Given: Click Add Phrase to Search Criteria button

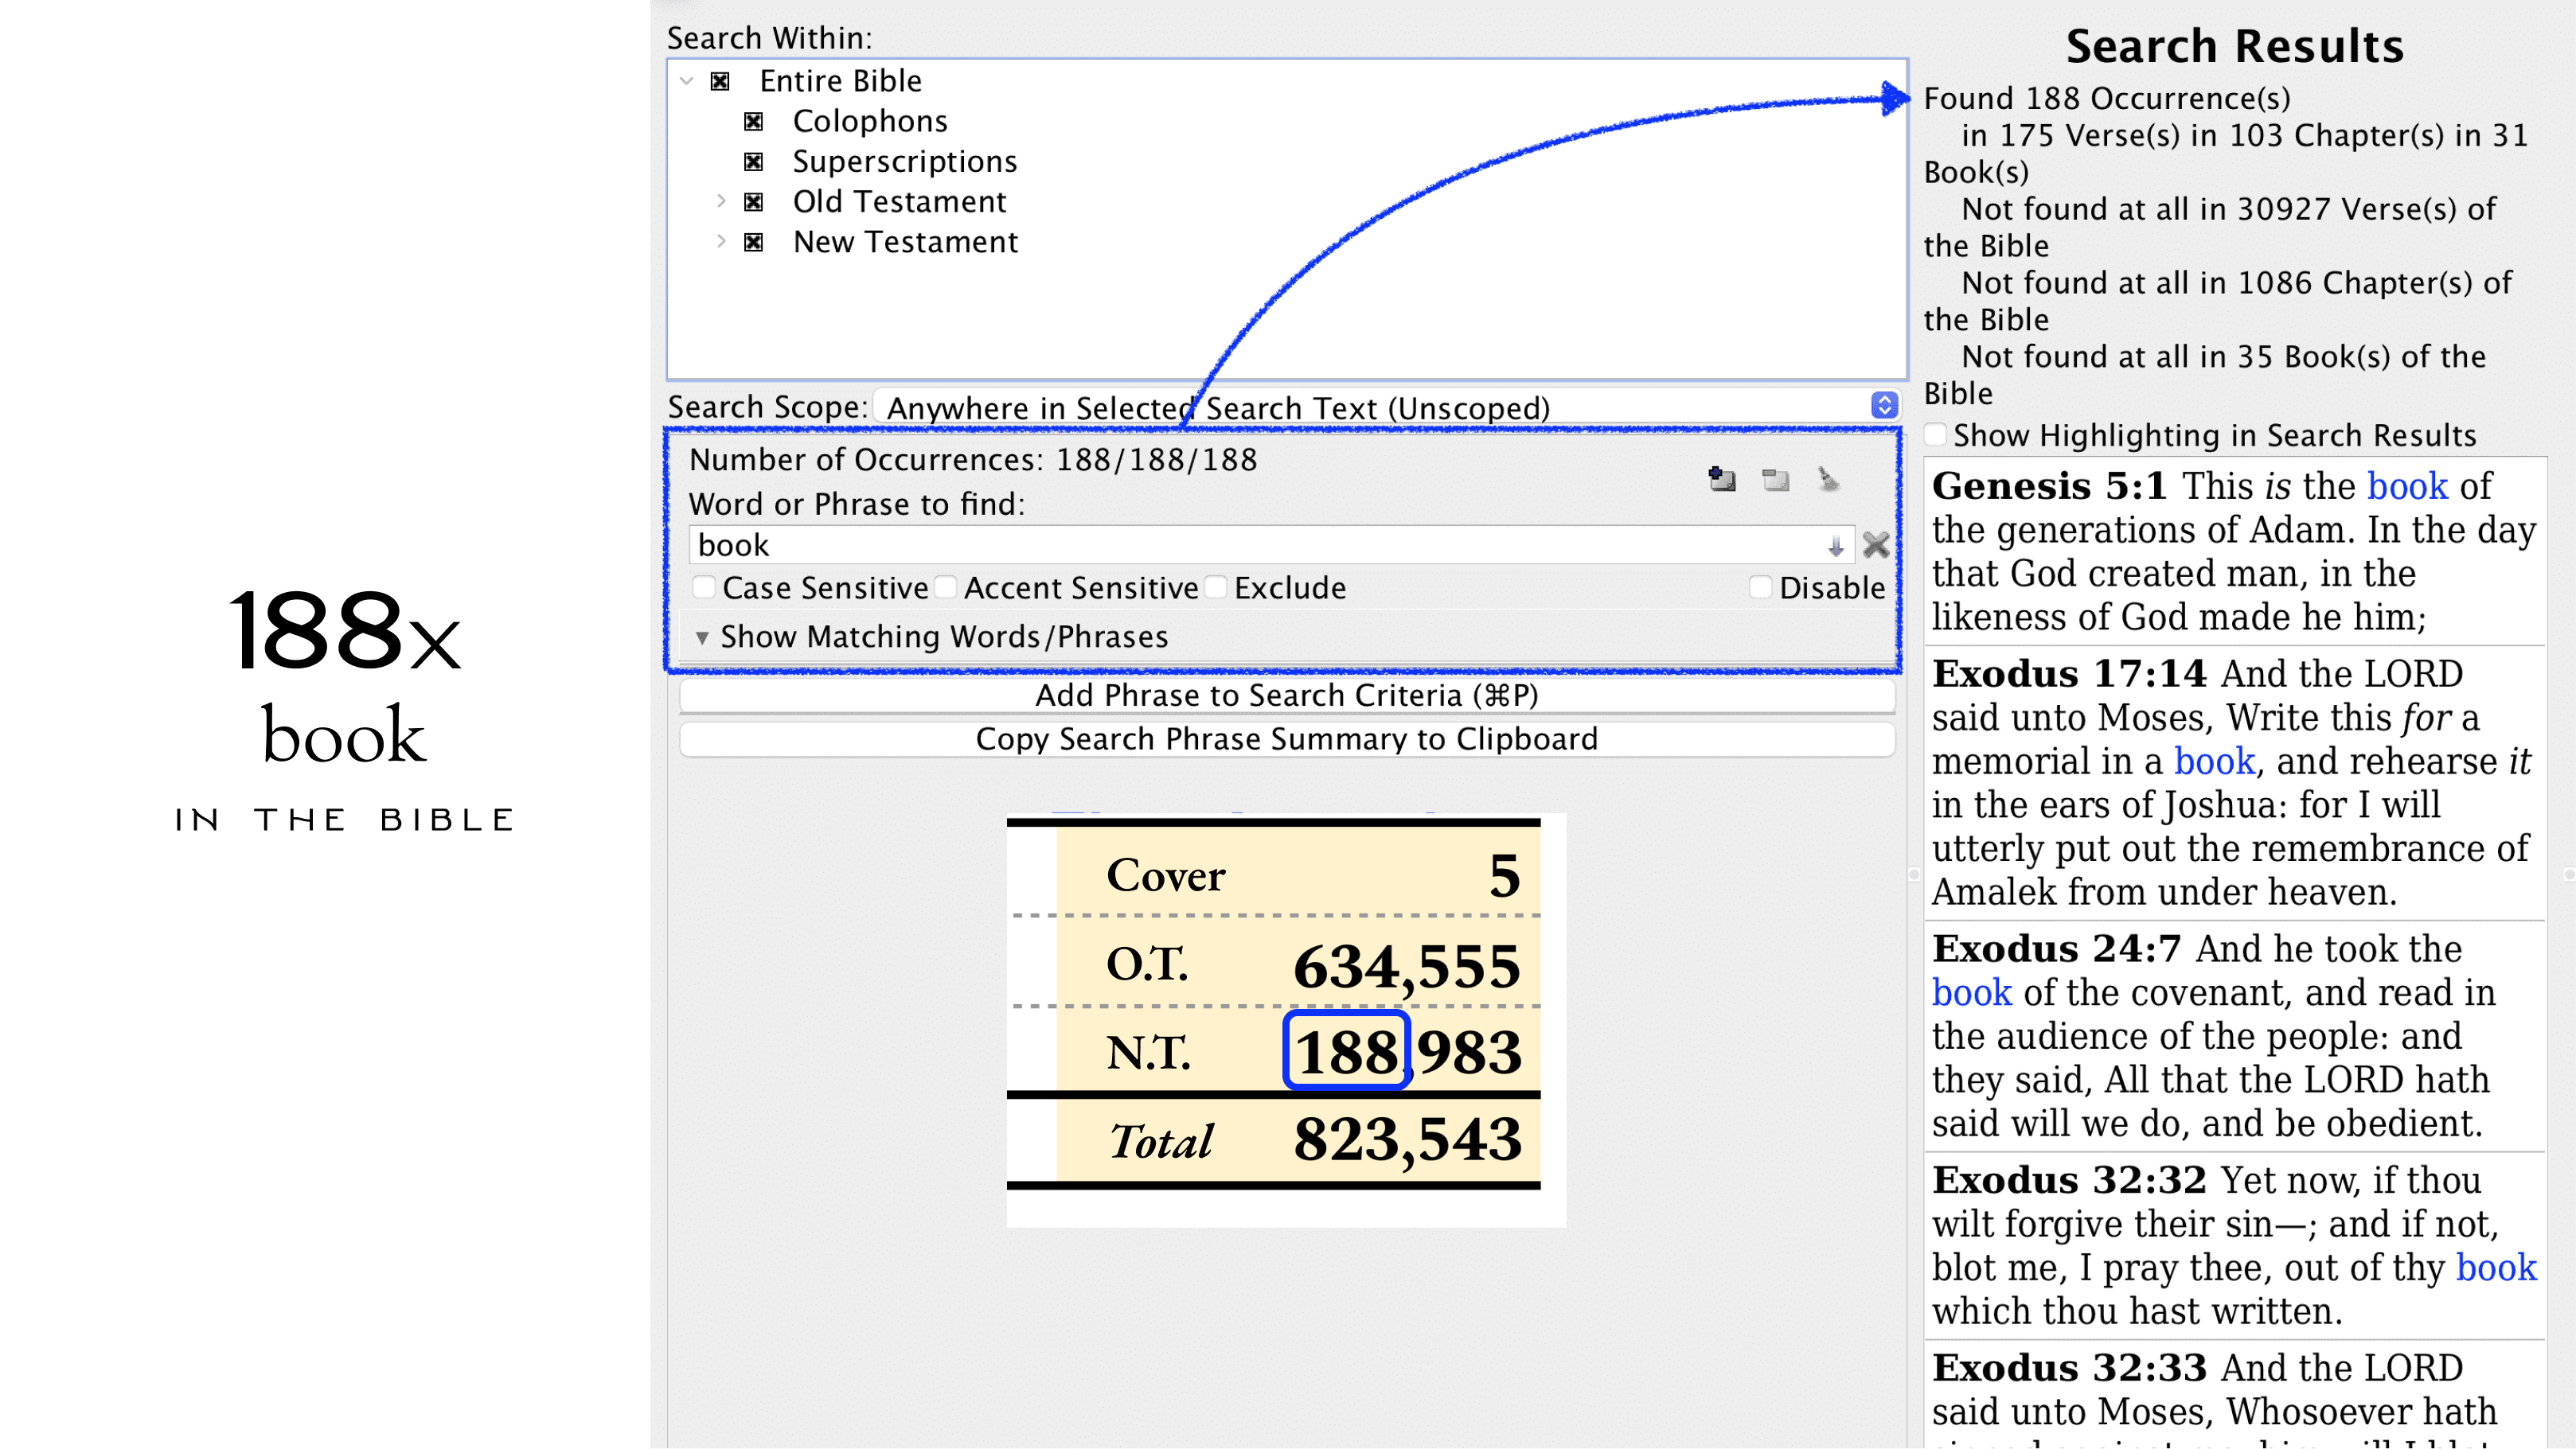Looking at the screenshot, I should tap(1286, 695).
